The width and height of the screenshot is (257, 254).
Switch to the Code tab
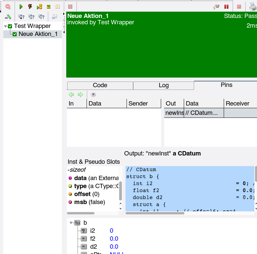pos(100,86)
